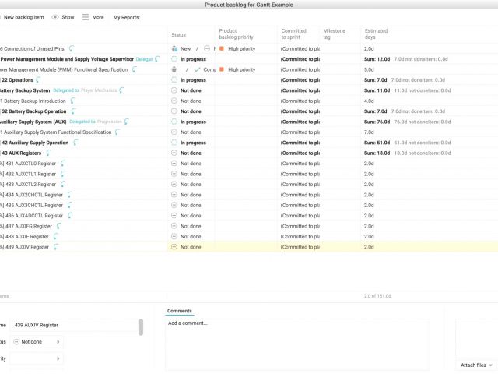Screen dimensions: 498x374
Task: Click link icon beside 43 AUX Registers
Action: point(48,153)
